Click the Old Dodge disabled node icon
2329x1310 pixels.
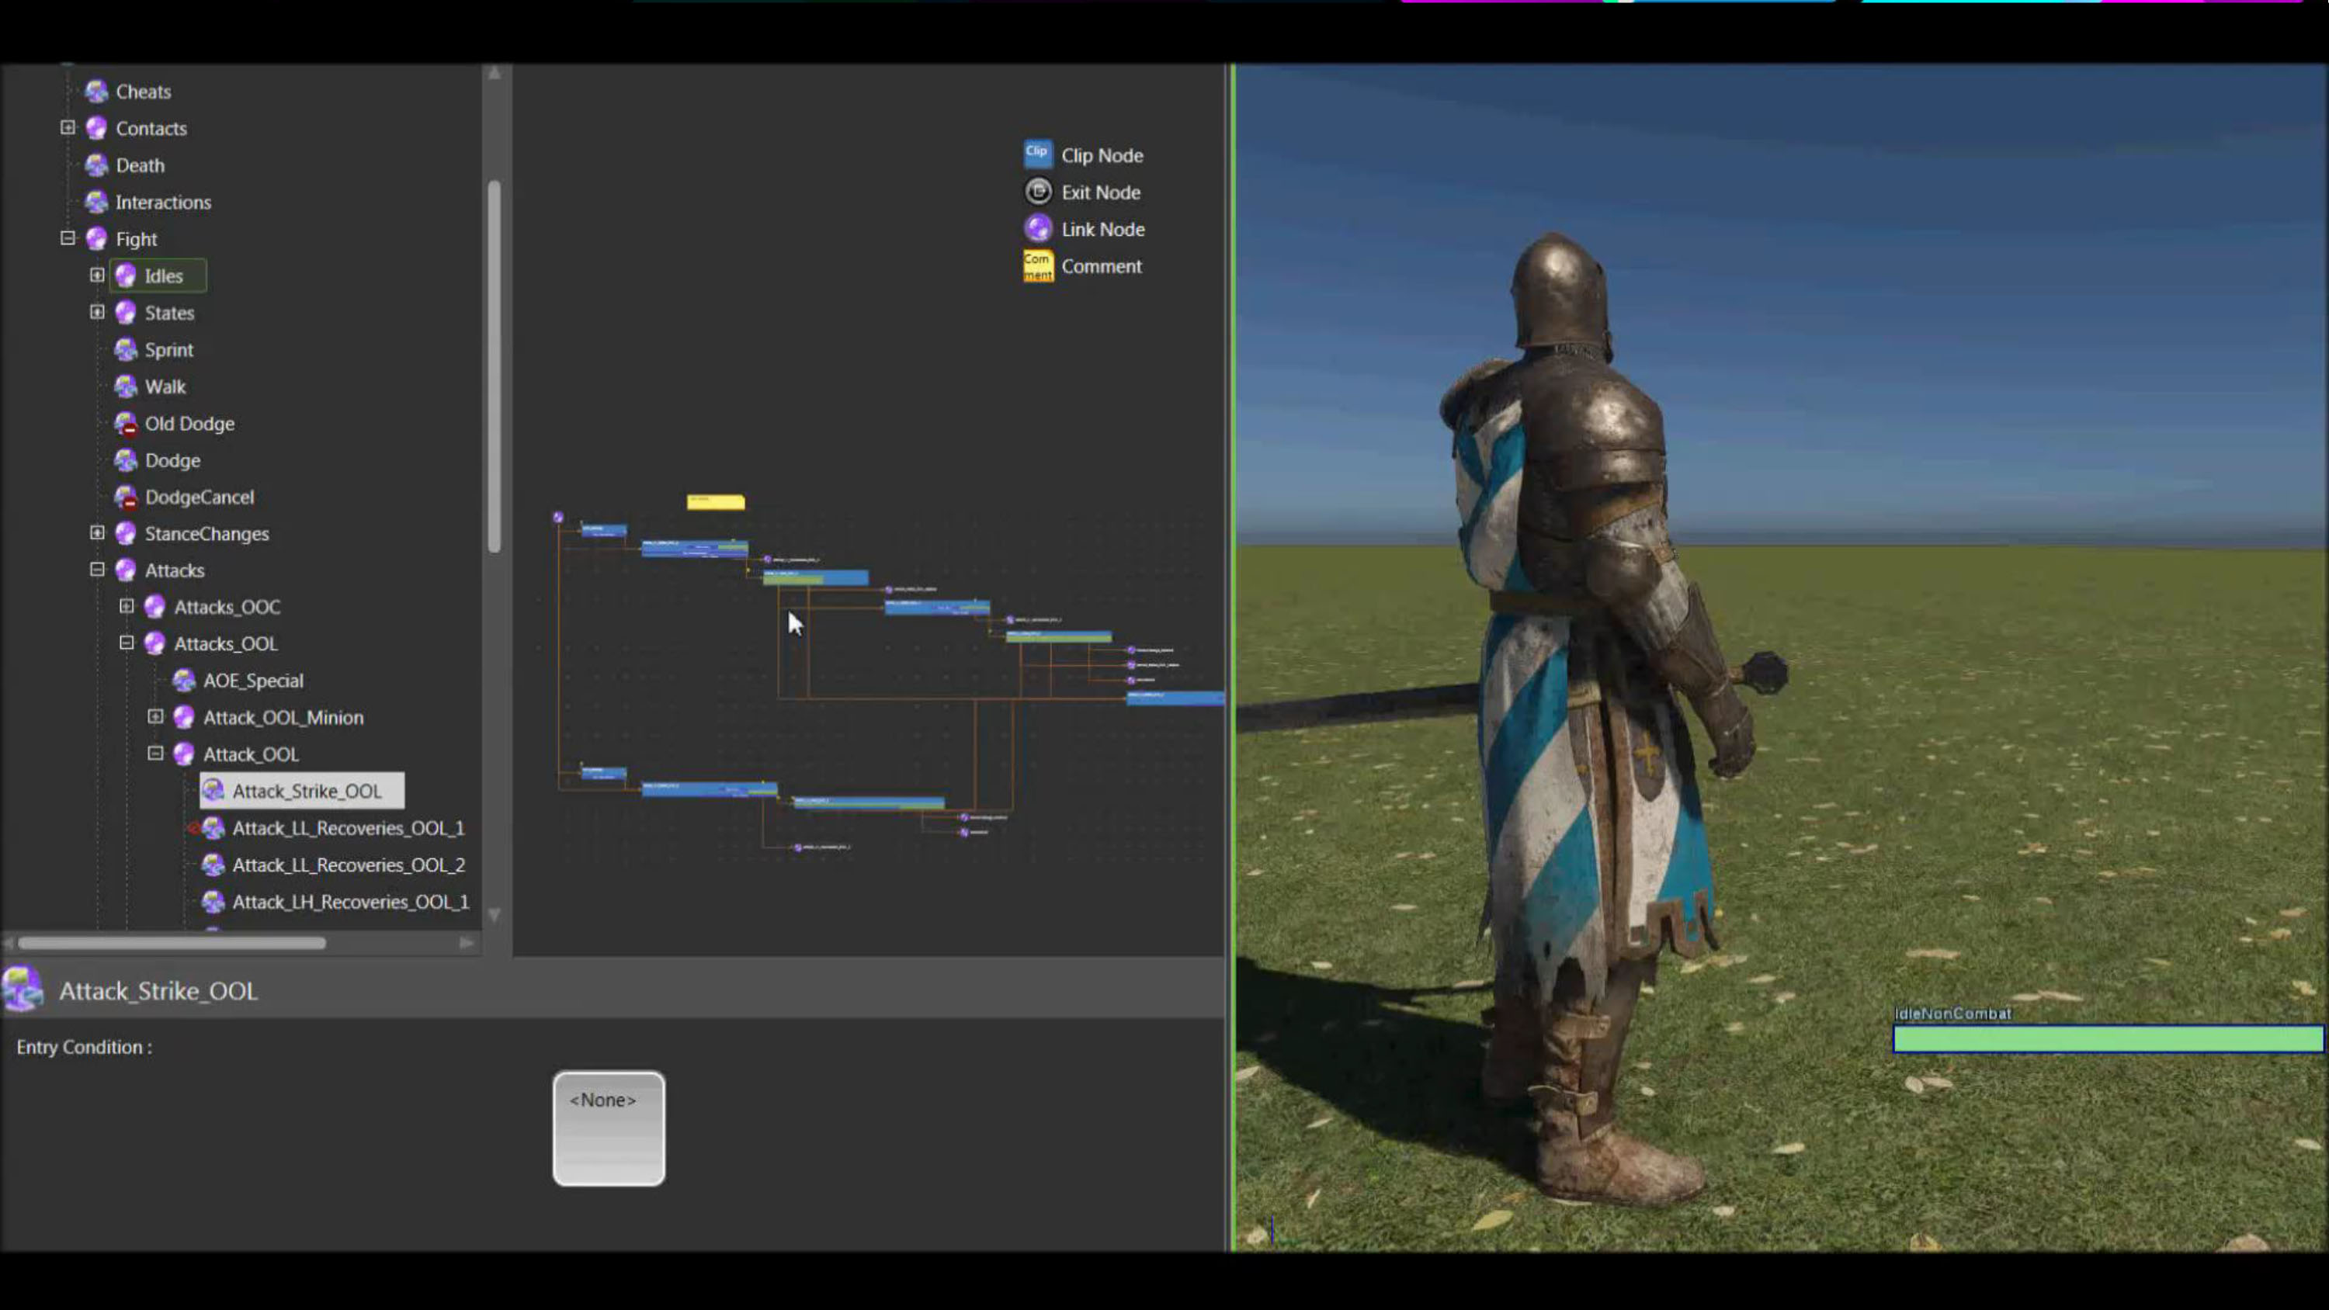pyautogui.click(x=126, y=423)
